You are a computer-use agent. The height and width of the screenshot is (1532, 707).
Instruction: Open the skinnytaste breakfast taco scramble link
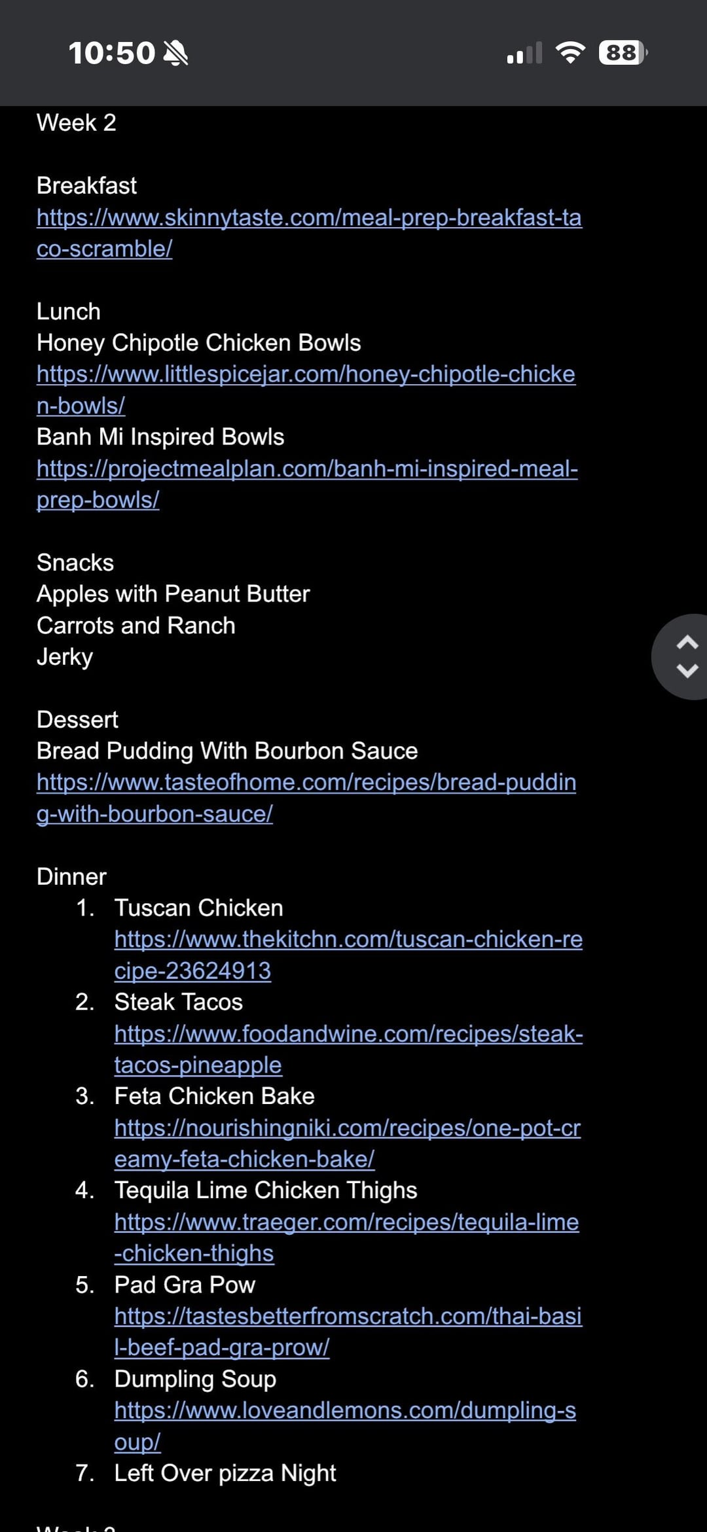pos(308,218)
